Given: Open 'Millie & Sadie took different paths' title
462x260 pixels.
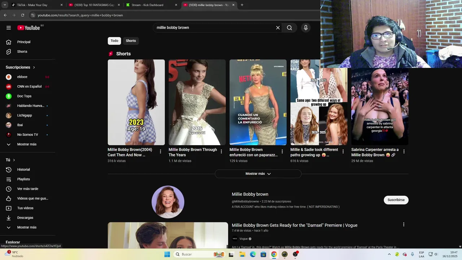Looking at the screenshot, I should point(314,152).
